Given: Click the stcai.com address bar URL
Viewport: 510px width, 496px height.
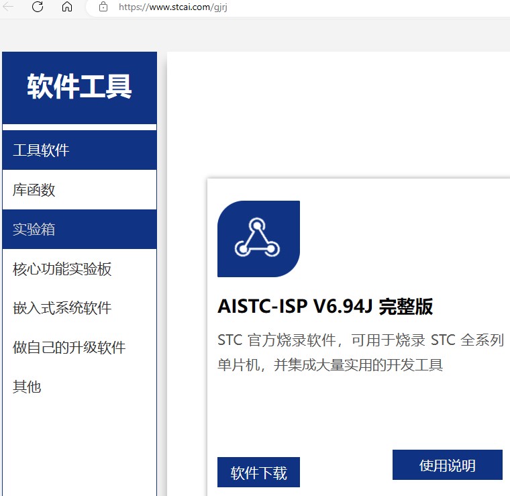Looking at the screenshot, I should [x=173, y=7].
